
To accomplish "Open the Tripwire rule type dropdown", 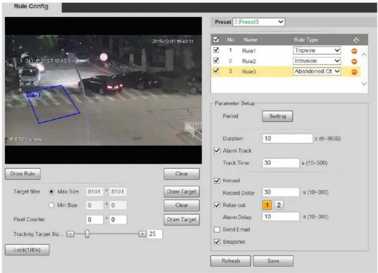I will [317, 51].
